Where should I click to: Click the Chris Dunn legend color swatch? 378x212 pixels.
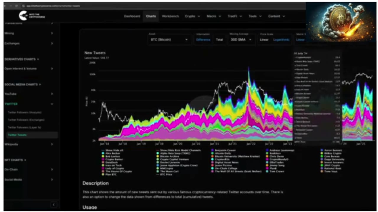(x=267, y=156)
